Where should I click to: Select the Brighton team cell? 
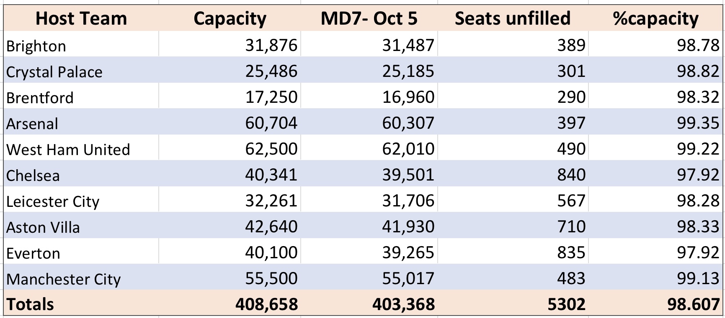(x=81, y=44)
